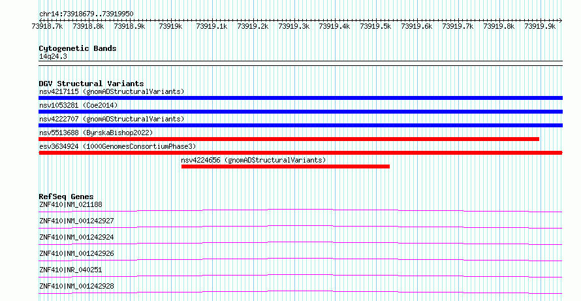Select the Cytogenetic Bands track title
581x301 pixels.
point(78,48)
